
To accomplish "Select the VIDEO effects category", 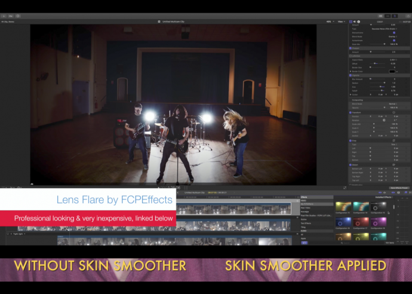I will pyautogui.click(x=317, y=201).
